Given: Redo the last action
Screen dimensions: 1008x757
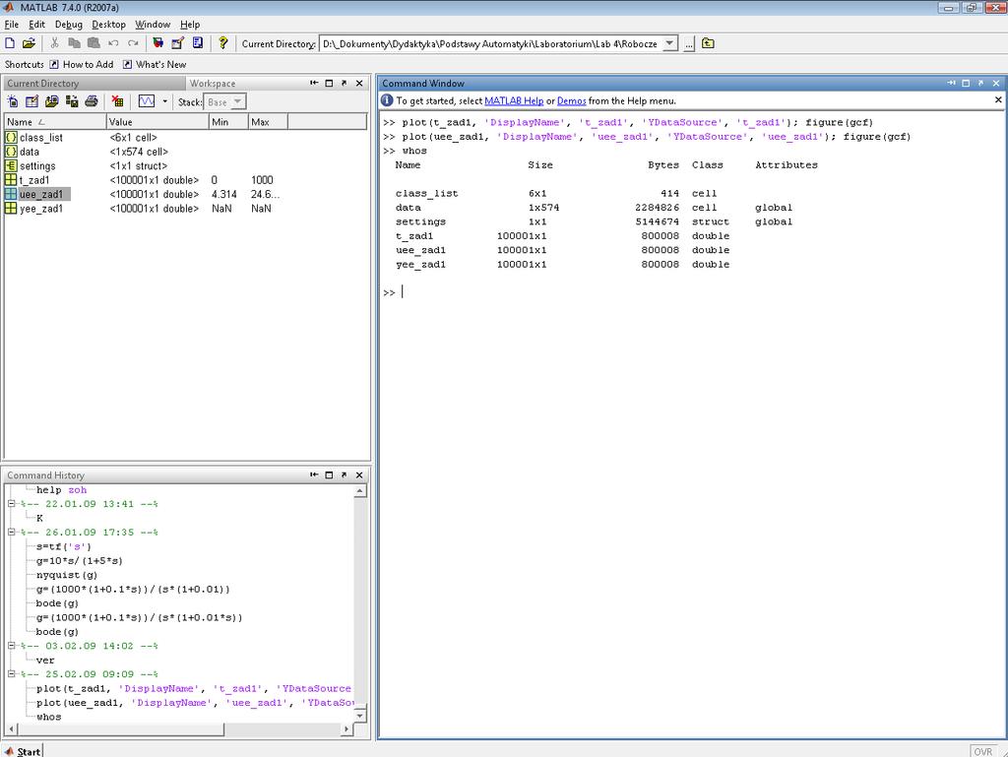Looking at the screenshot, I should coord(133,43).
